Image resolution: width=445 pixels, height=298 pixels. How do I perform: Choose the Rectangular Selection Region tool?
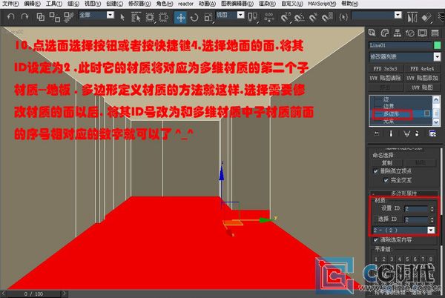point(150,17)
